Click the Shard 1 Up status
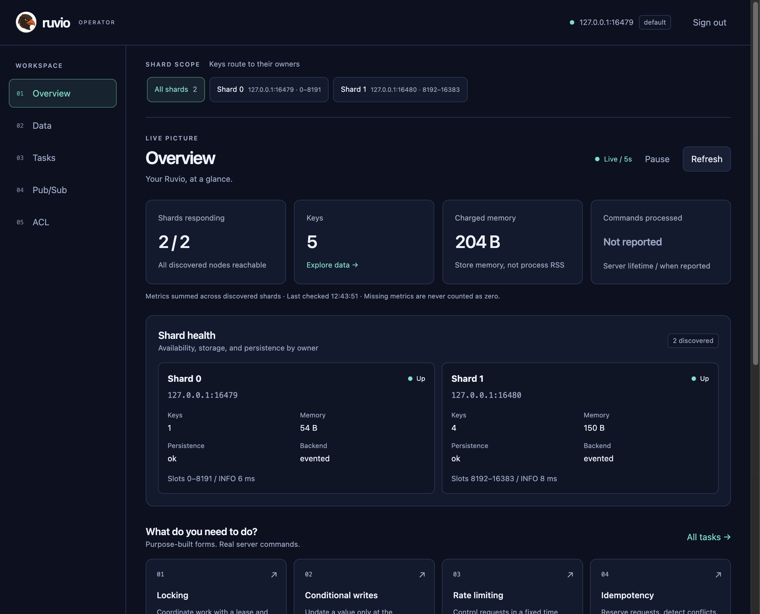Image resolution: width=760 pixels, height=614 pixels. tap(700, 378)
